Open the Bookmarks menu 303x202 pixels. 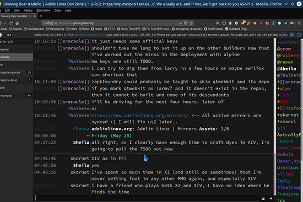(44, 10)
